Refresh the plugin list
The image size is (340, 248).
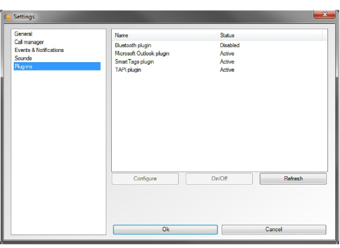pos(293,179)
